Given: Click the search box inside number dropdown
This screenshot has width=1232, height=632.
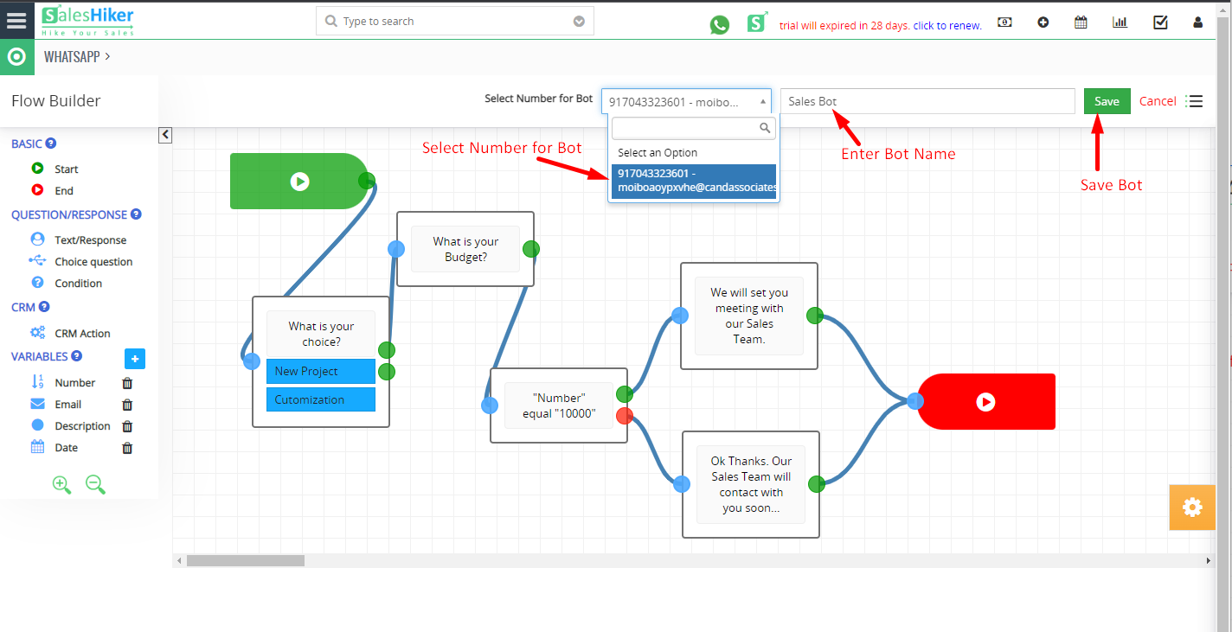Looking at the screenshot, I should point(693,128).
